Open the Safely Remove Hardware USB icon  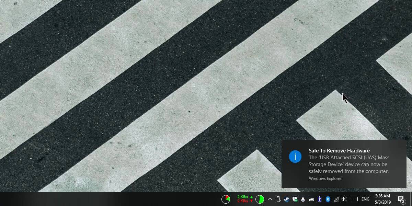(278, 199)
